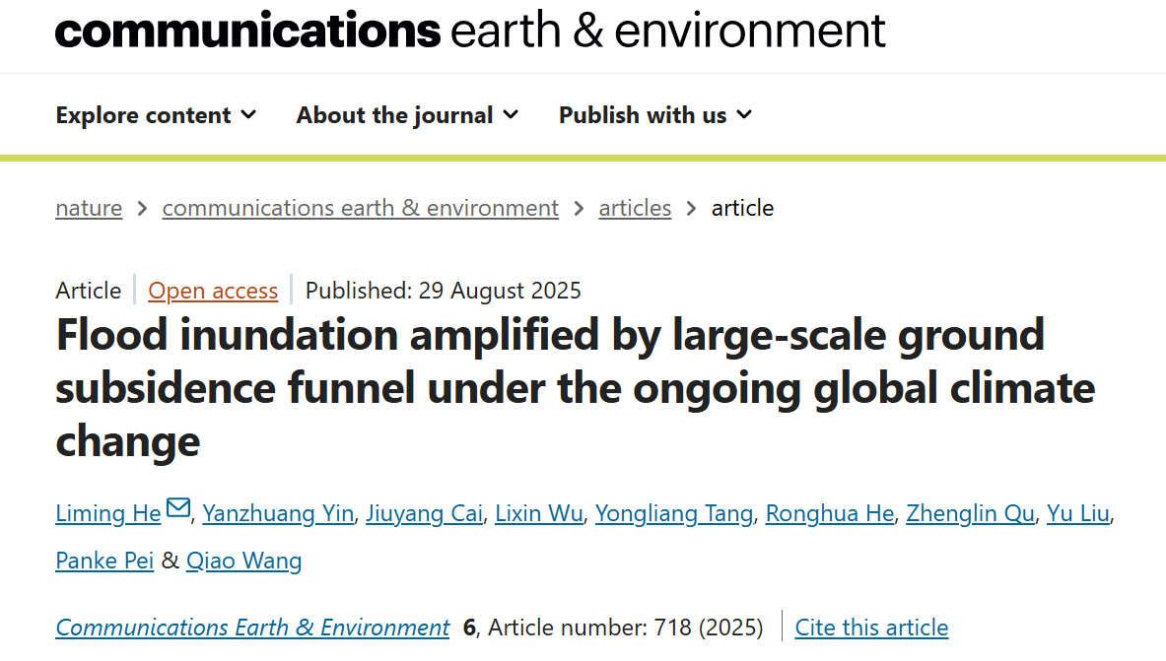Click the Open access link
Screen dimensions: 1166x661
tap(213, 291)
